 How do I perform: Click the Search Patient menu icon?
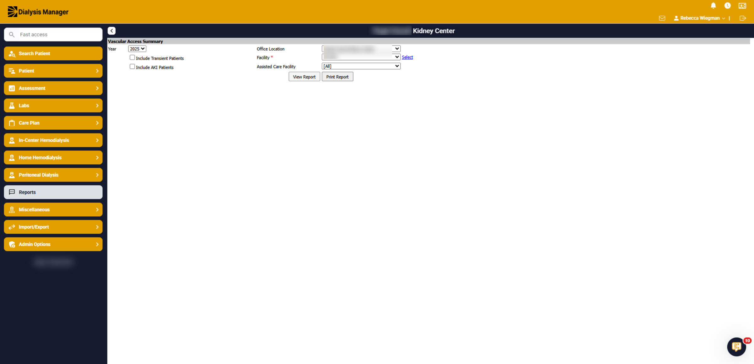tap(12, 54)
